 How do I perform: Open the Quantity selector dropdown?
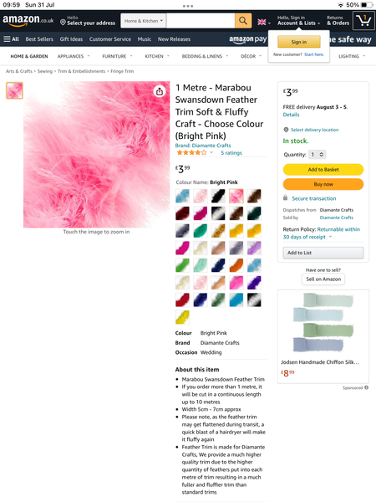317,155
